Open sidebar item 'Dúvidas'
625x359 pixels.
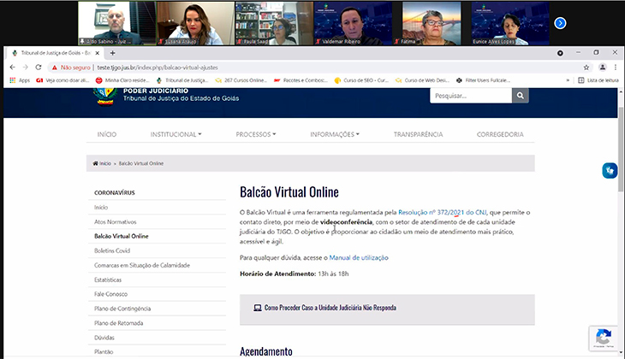click(x=104, y=338)
